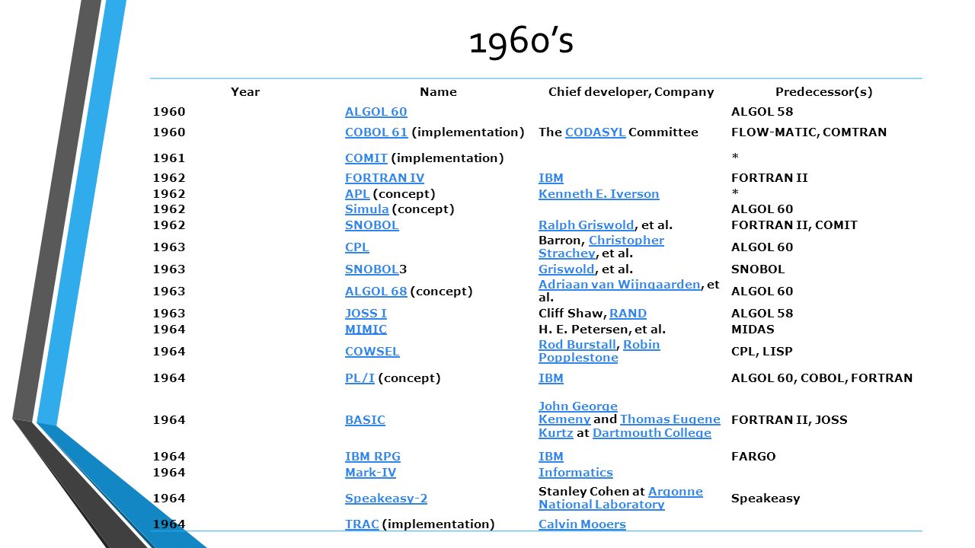Open the MIMIC link

[366, 330]
